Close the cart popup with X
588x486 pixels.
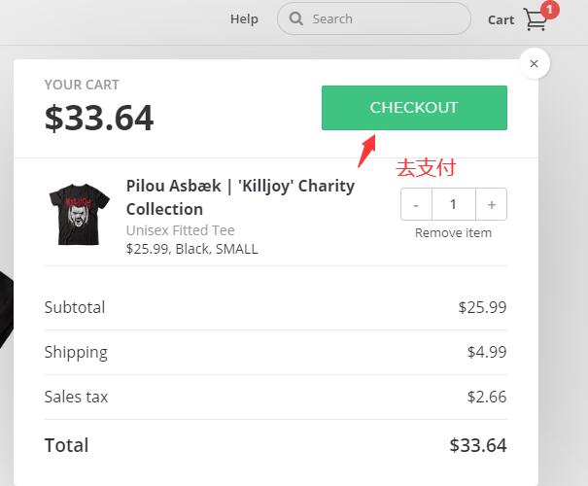(534, 64)
